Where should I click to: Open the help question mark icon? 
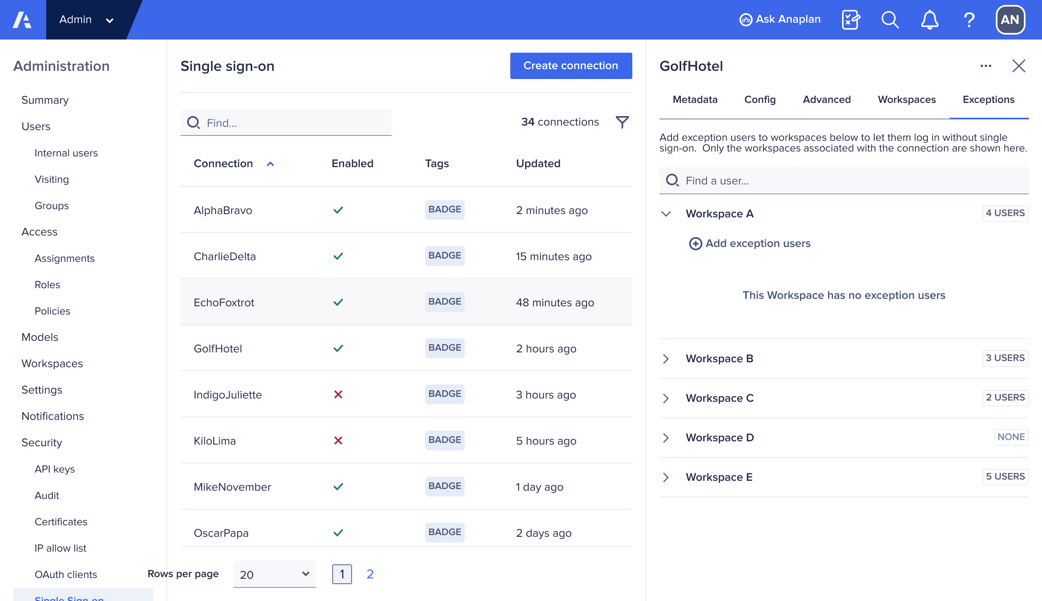(x=969, y=19)
